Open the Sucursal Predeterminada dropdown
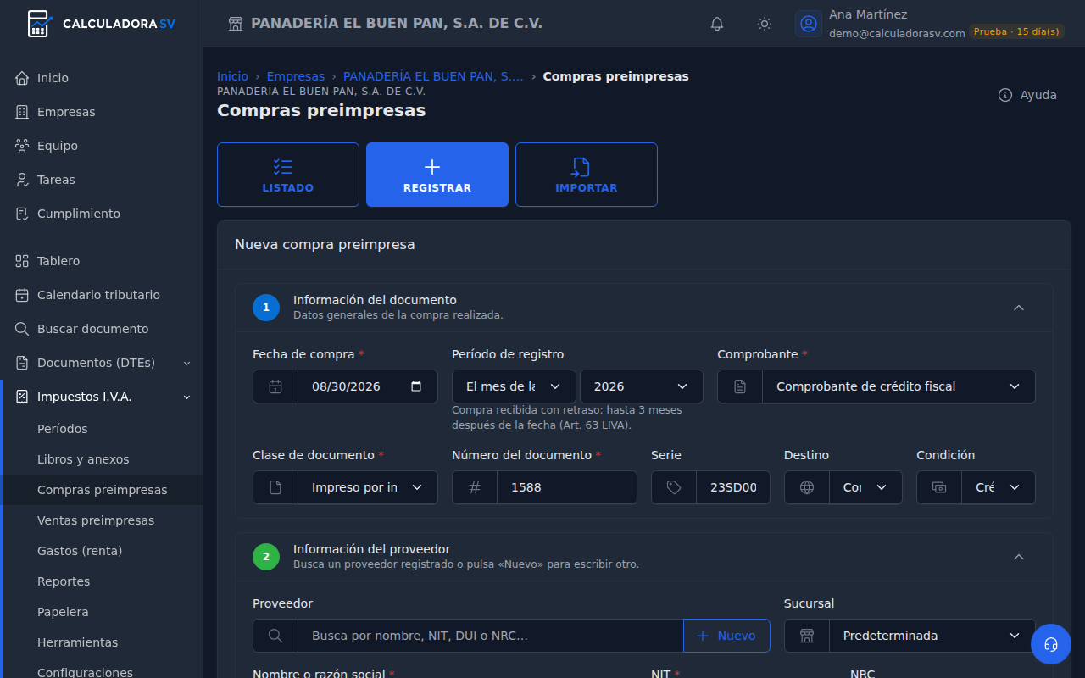The width and height of the screenshot is (1085, 678). point(932,636)
